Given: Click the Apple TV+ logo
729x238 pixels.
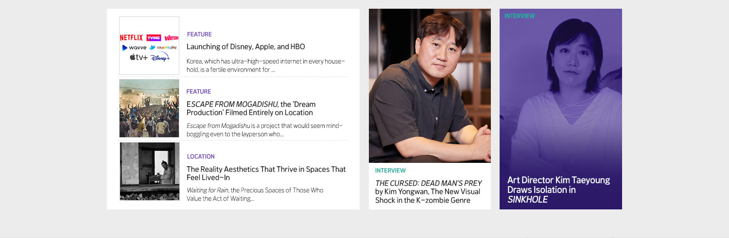Looking at the screenshot, I should point(139,57).
